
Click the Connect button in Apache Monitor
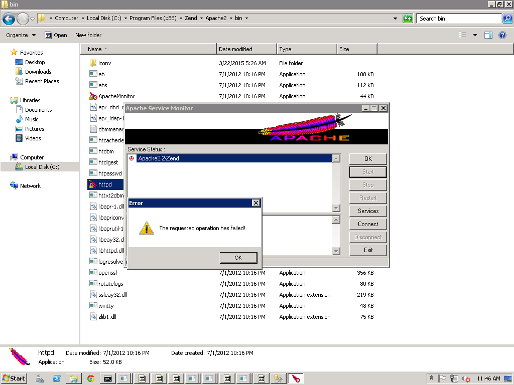coord(368,224)
